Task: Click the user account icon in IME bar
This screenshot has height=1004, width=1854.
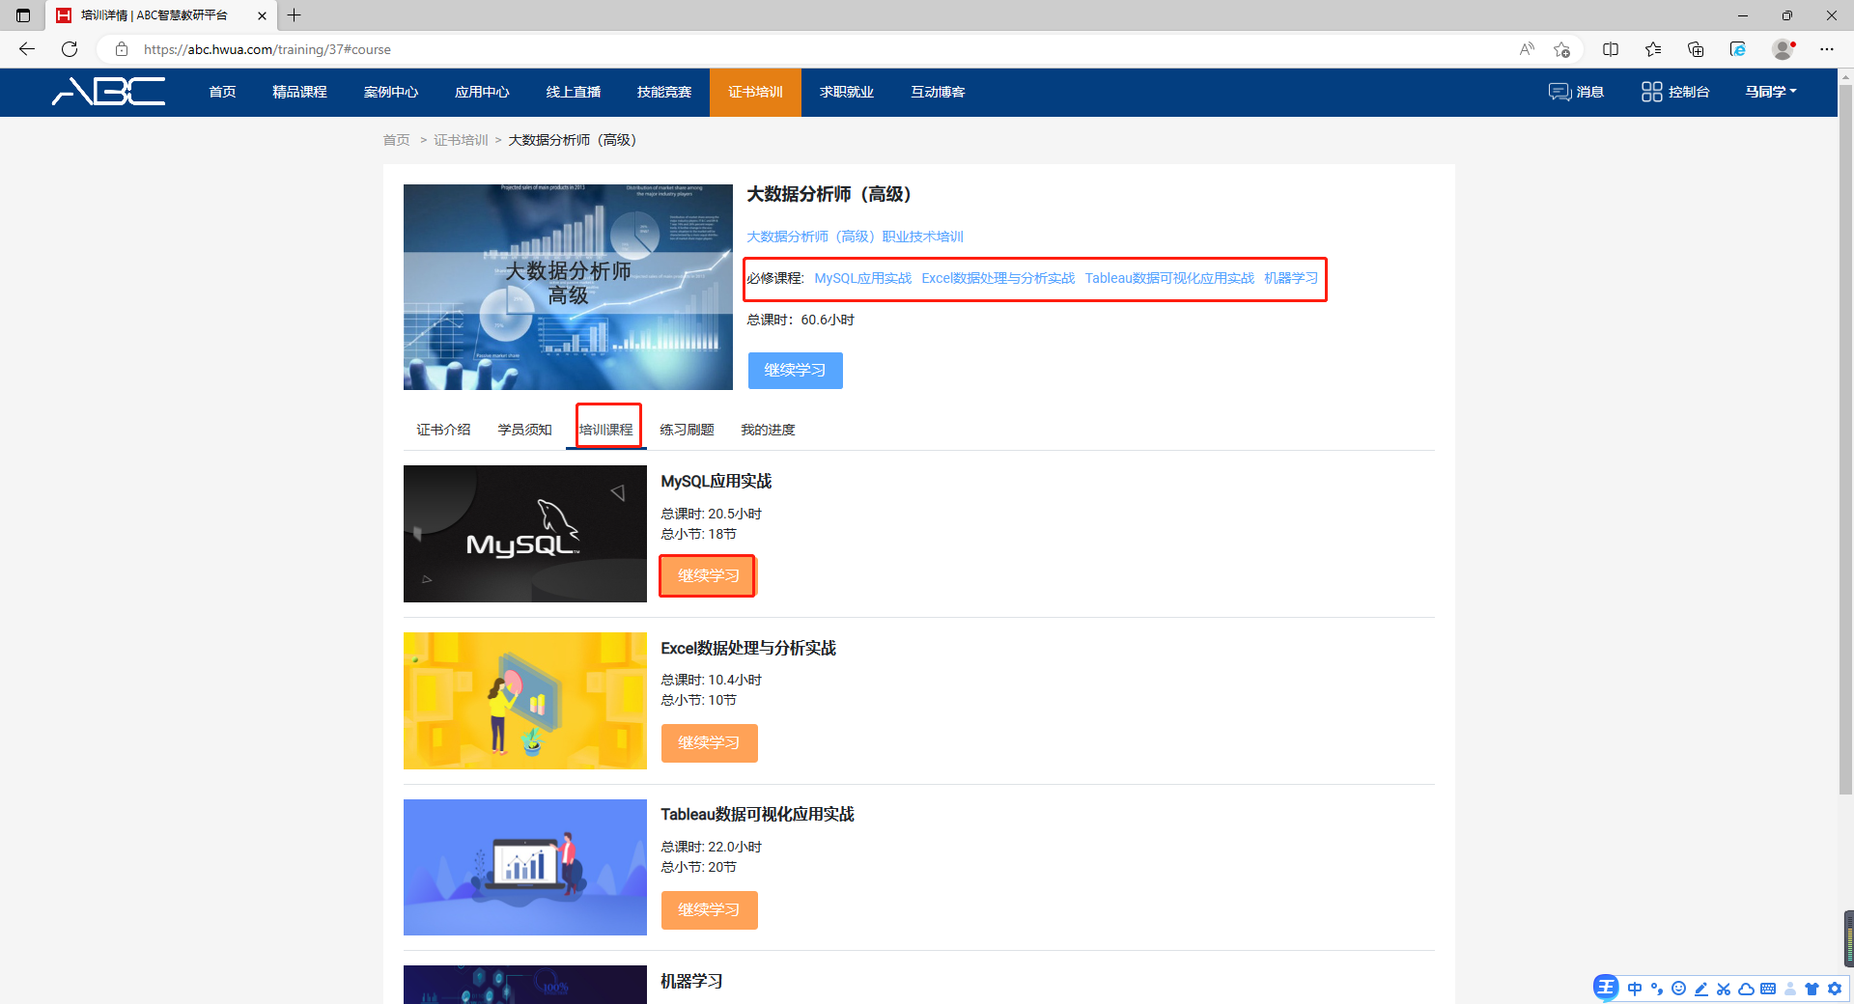Action: click(1790, 989)
